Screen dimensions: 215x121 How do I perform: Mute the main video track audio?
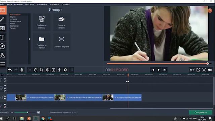tap(5, 99)
